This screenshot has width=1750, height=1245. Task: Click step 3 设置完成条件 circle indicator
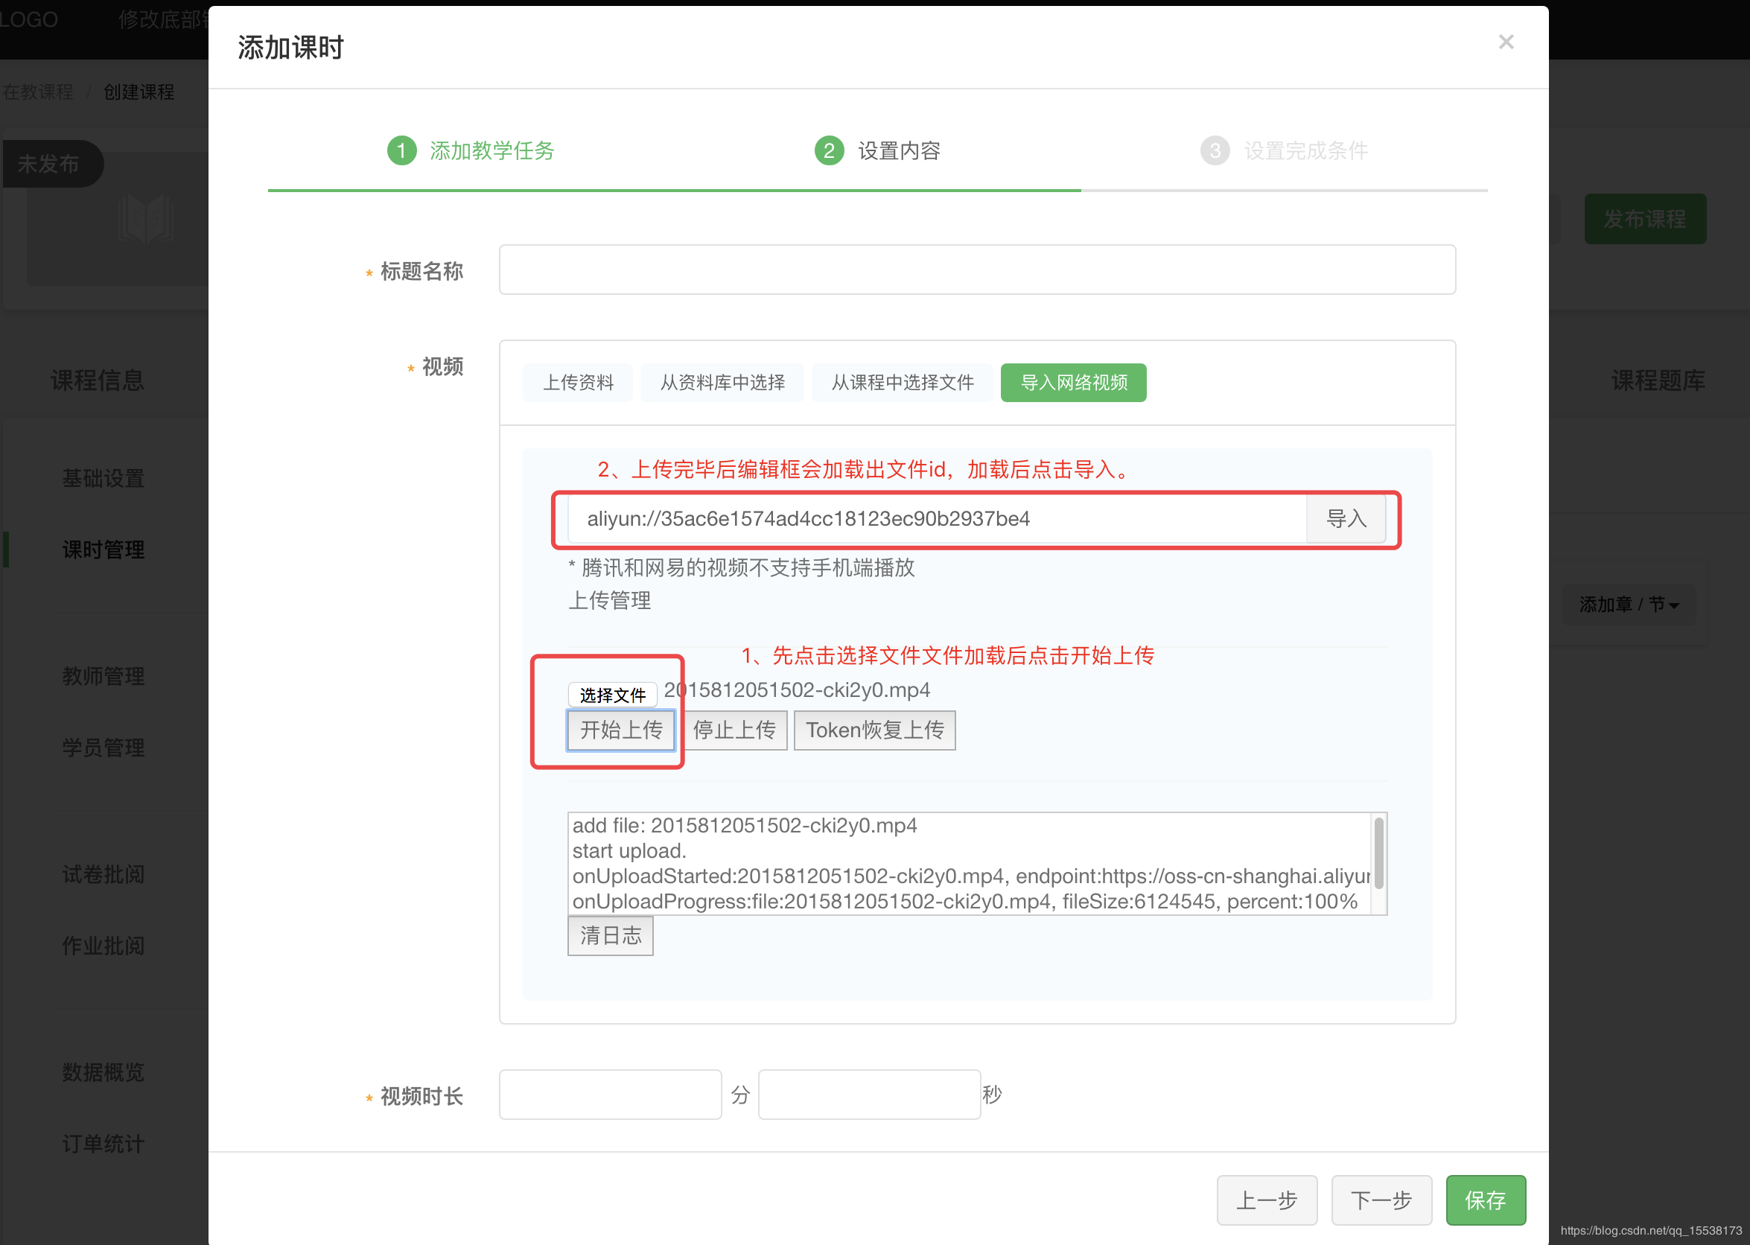point(1215,151)
